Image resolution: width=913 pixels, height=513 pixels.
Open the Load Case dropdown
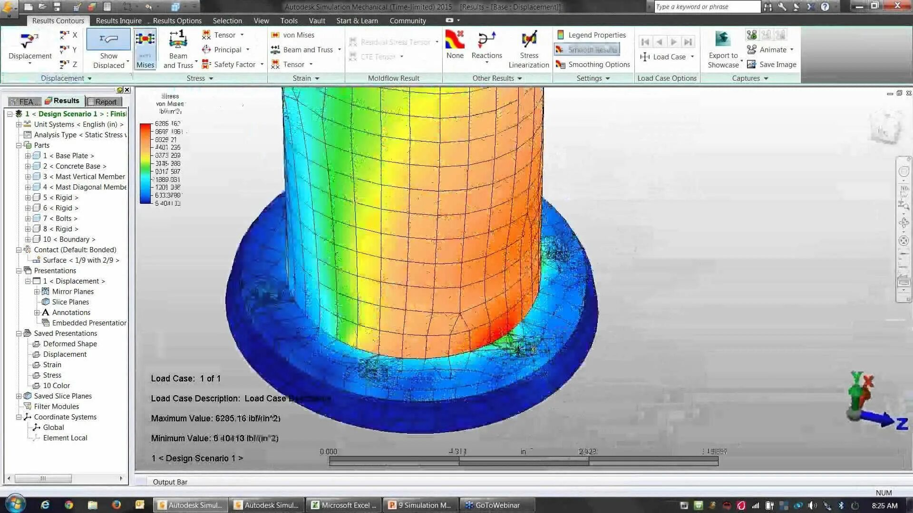(x=692, y=57)
